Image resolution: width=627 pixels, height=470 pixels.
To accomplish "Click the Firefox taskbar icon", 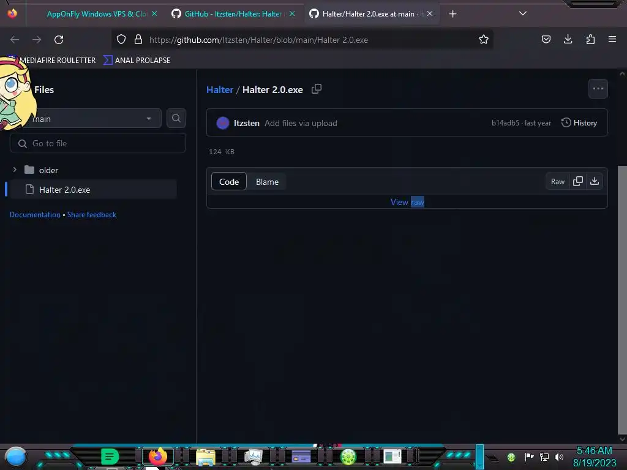I will point(157,457).
